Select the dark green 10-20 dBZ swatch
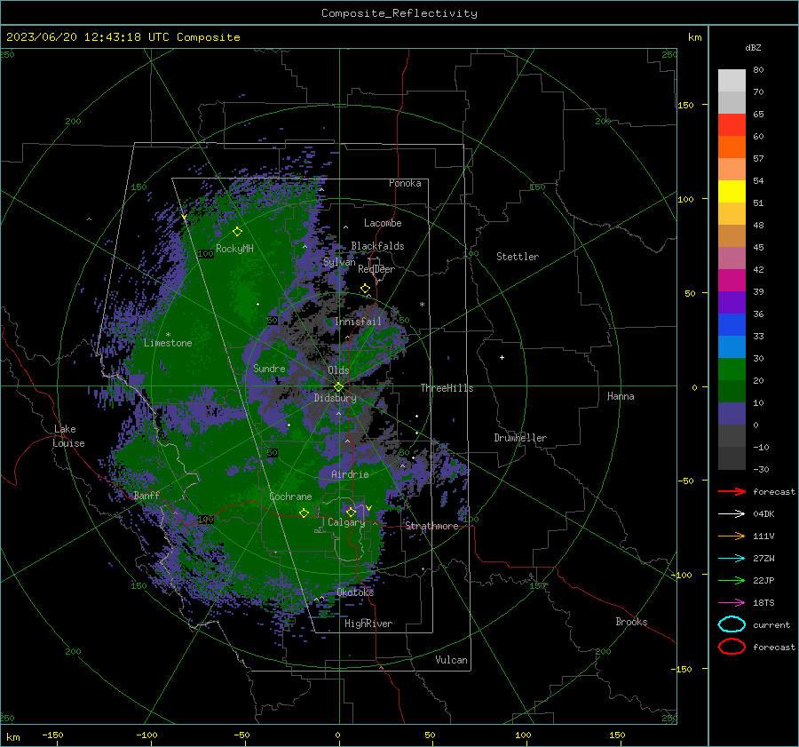The height and width of the screenshot is (747, 799). pyautogui.click(x=732, y=391)
